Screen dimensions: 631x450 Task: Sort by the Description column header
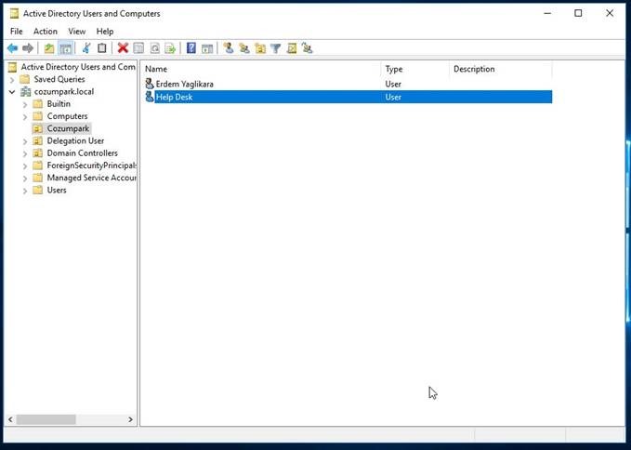(x=501, y=69)
